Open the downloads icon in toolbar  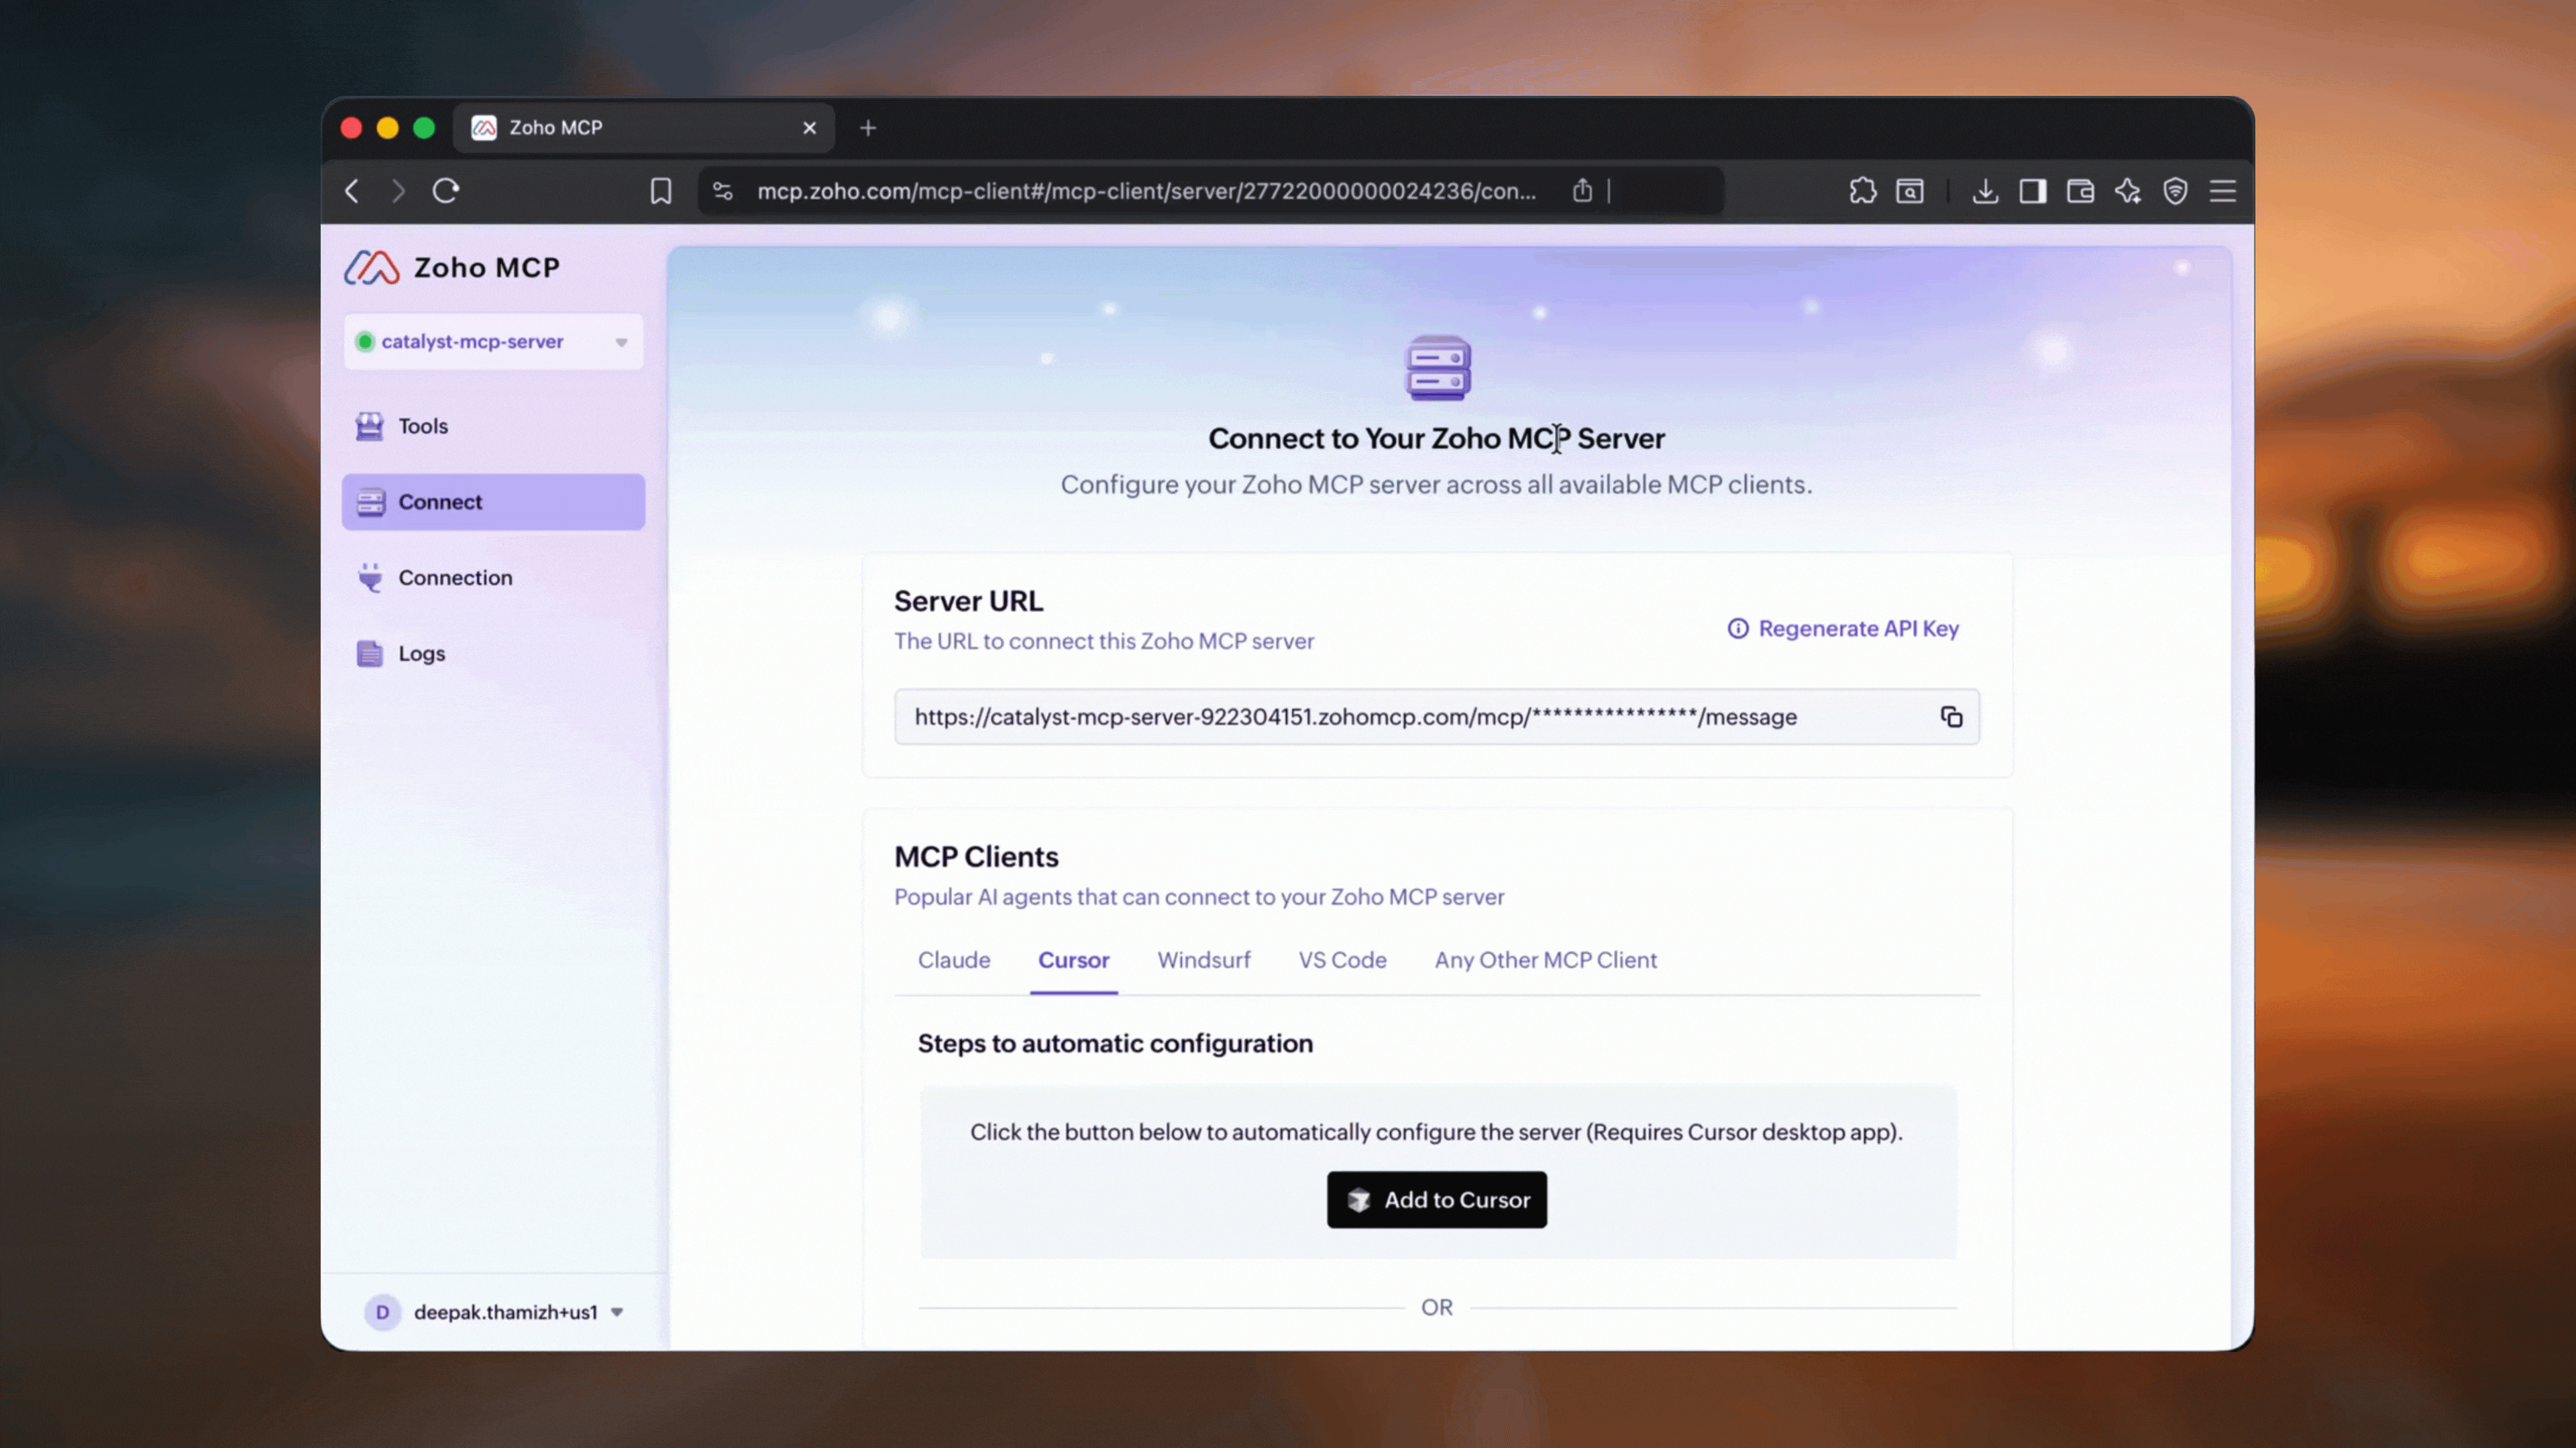click(1985, 191)
